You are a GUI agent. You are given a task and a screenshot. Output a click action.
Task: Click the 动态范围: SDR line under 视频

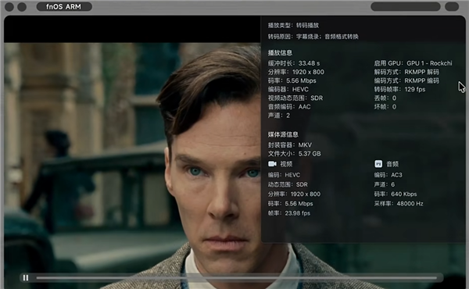[288, 184]
